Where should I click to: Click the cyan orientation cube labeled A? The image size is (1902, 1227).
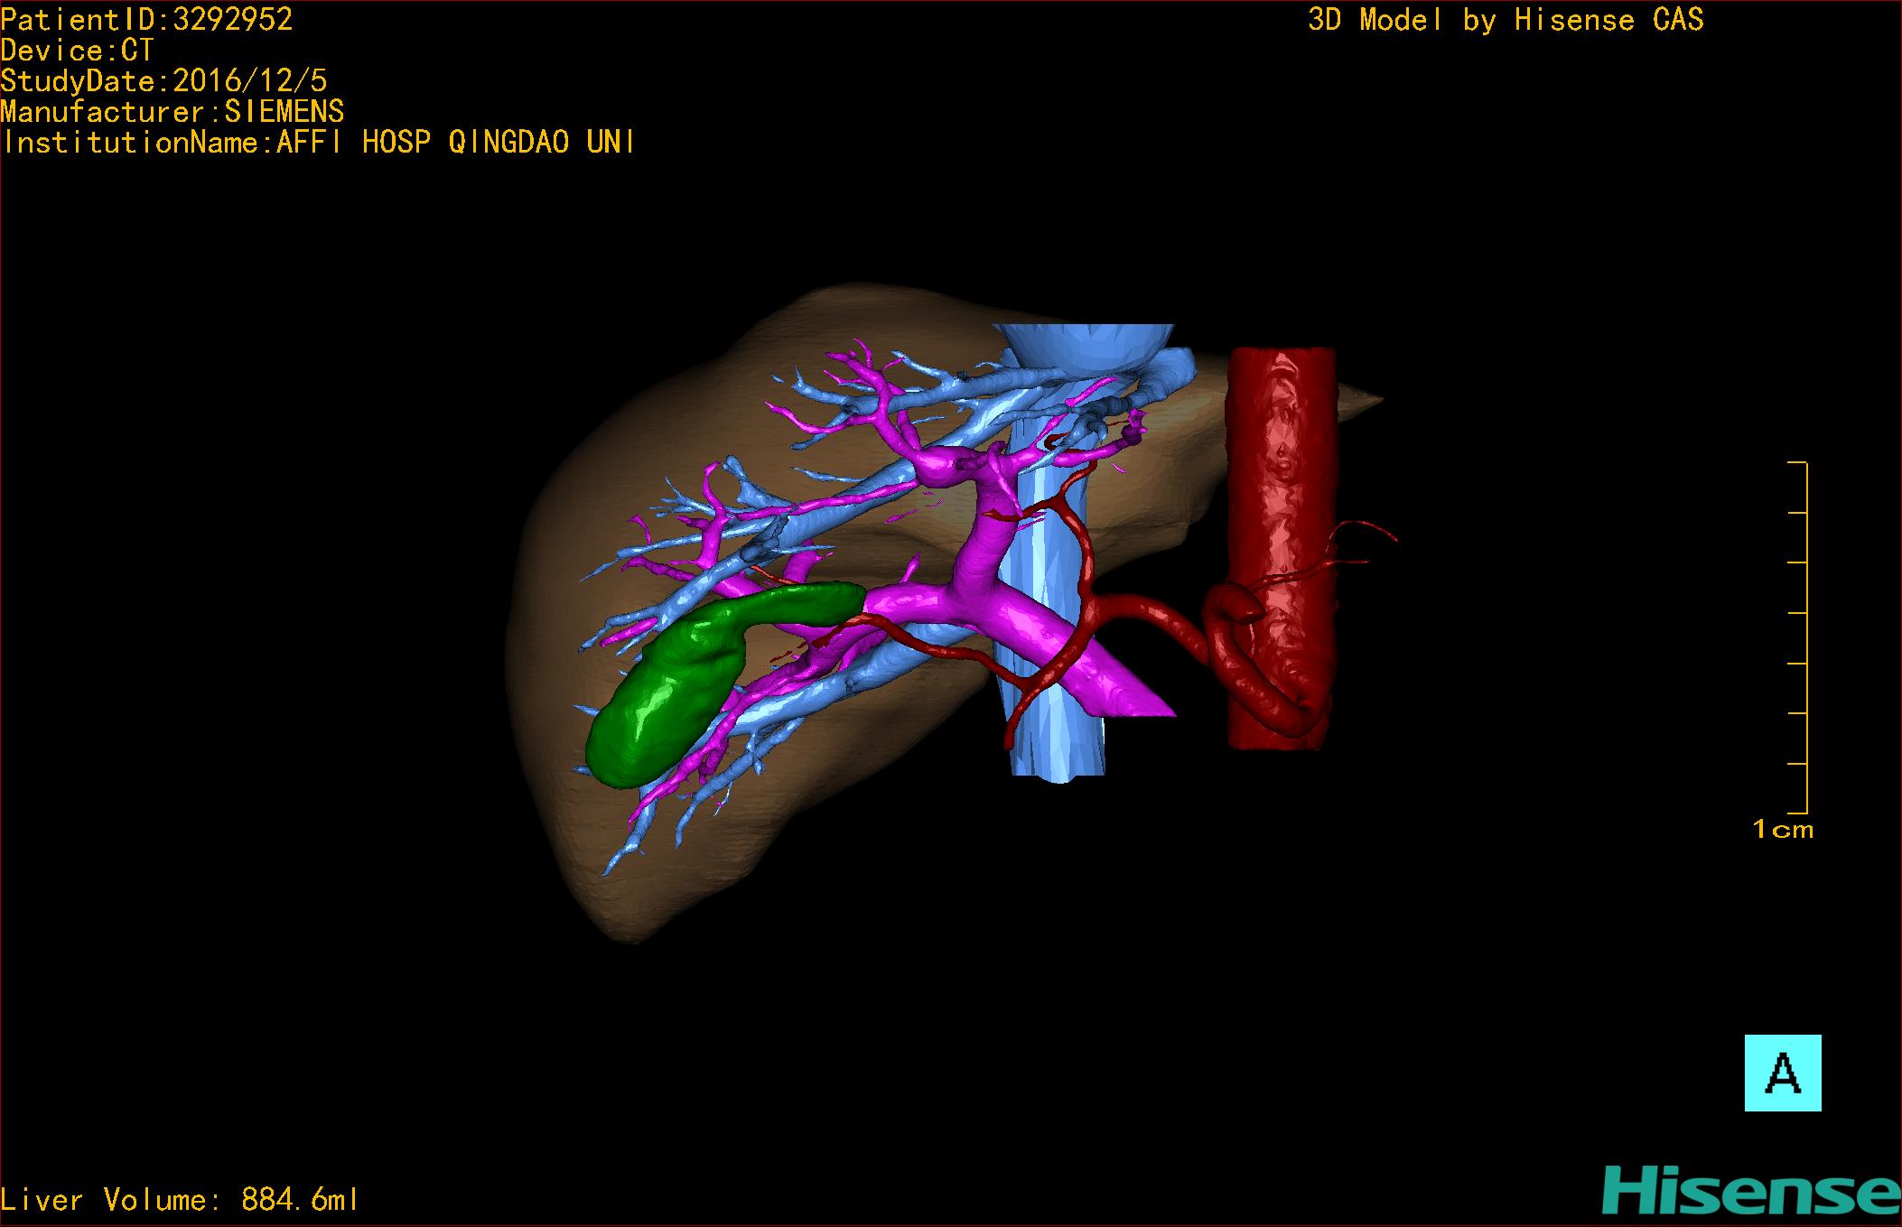(x=1782, y=1073)
